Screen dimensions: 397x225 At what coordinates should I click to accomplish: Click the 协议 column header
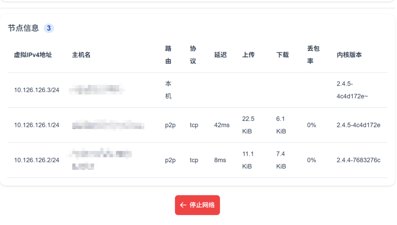click(193, 55)
